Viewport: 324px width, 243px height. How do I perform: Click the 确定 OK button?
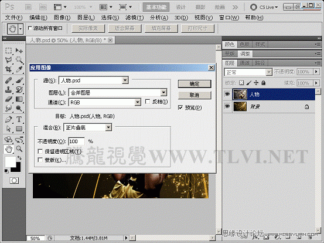click(x=195, y=84)
